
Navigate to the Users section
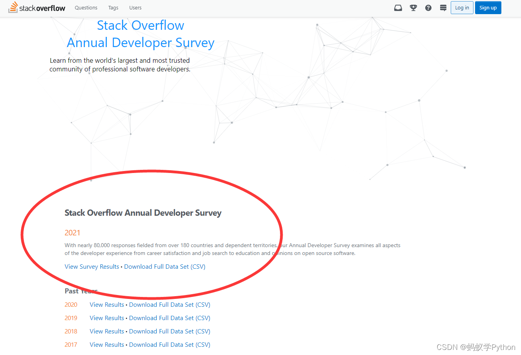(x=135, y=7)
